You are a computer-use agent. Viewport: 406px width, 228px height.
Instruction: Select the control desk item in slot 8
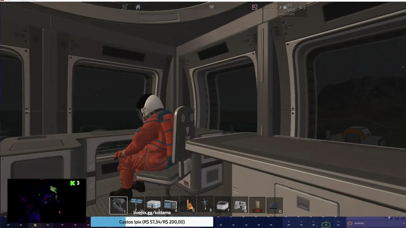click(x=240, y=205)
